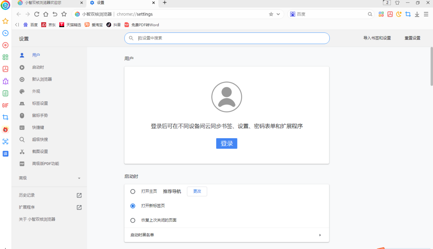Expand the 高级 settings section
The height and width of the screenshot is (249, 433).
(x=49, y=178)
